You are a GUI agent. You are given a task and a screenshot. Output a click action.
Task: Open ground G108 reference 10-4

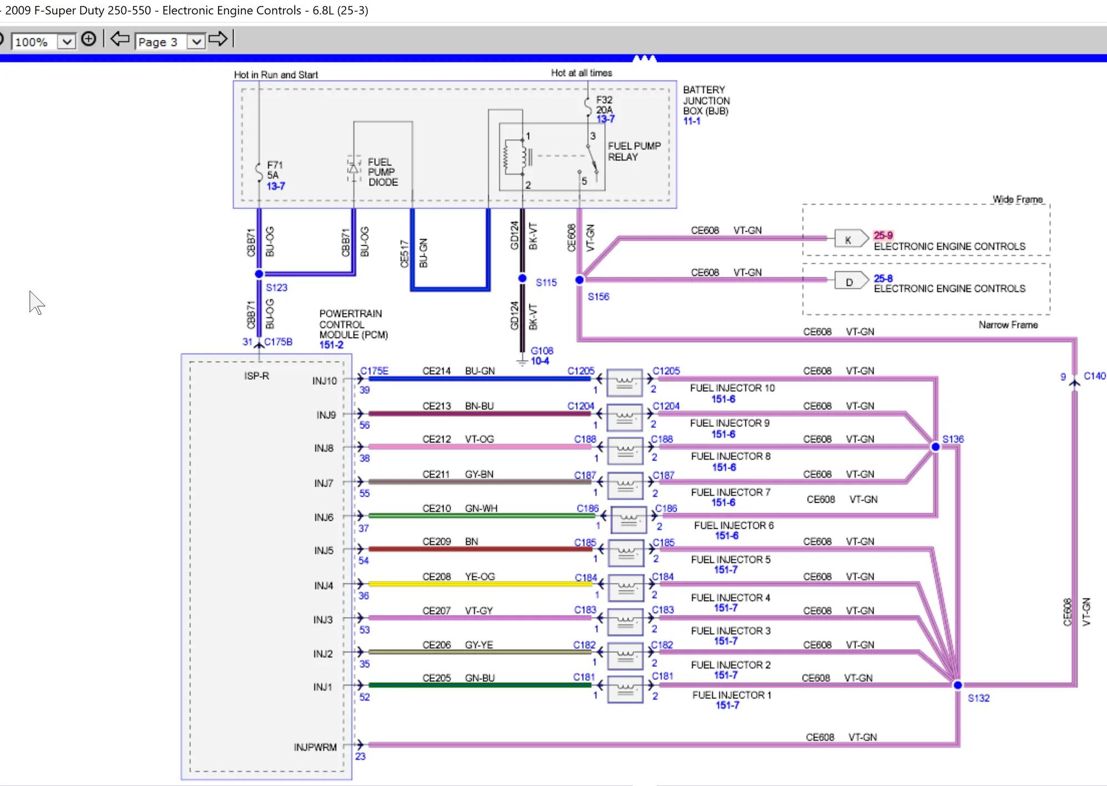(540, 361)
